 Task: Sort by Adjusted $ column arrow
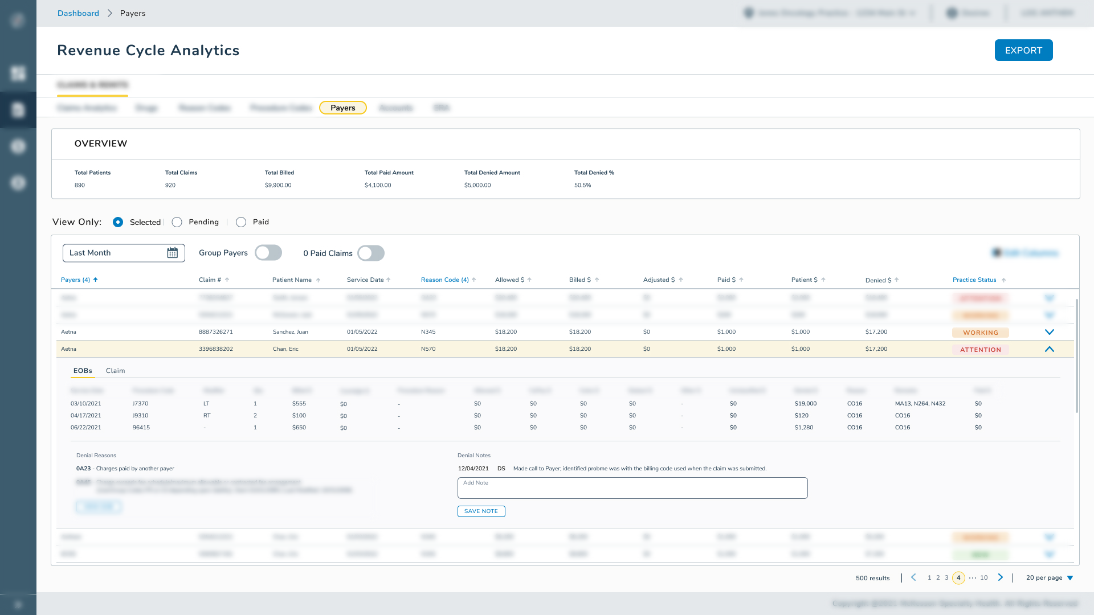coord(680,280)
